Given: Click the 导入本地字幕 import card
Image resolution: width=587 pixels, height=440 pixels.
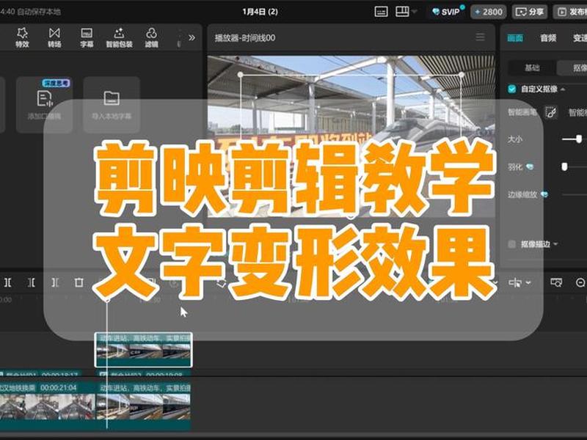Looking at the screenshot, I should tap(112, 105).
